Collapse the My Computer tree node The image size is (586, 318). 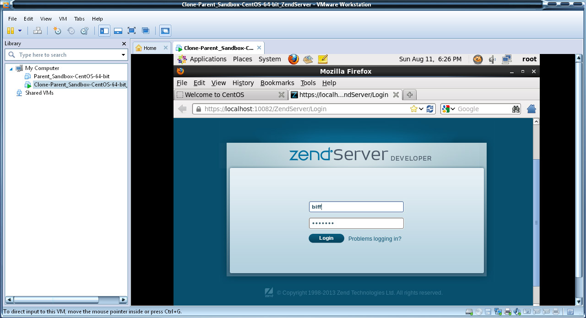pos(11,68)
